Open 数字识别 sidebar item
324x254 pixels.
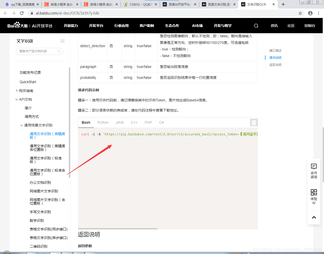[x=37, y=221]
